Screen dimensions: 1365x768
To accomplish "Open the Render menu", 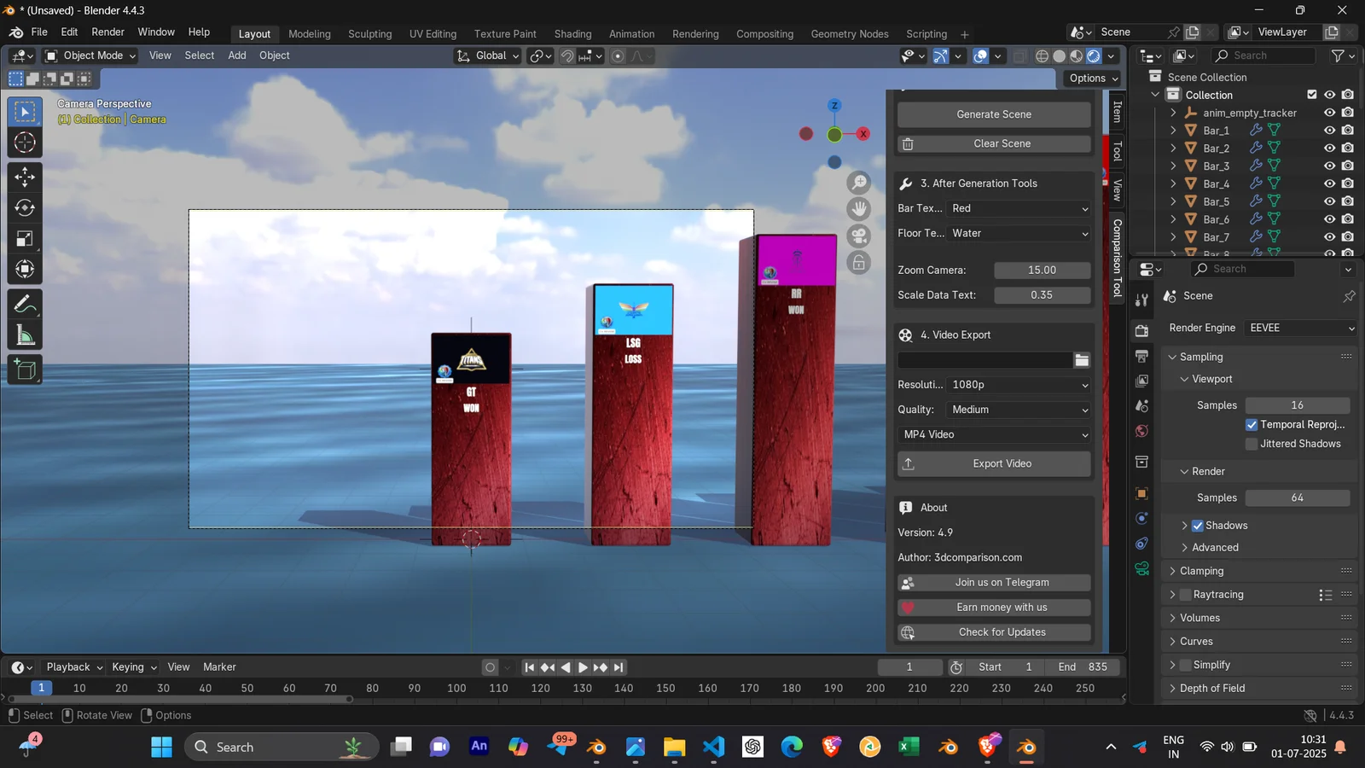I will pyautogui.click(x=107, y=32).
